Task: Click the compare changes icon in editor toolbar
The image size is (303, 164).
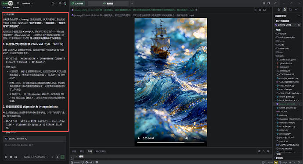Action: tap(260, 10)
